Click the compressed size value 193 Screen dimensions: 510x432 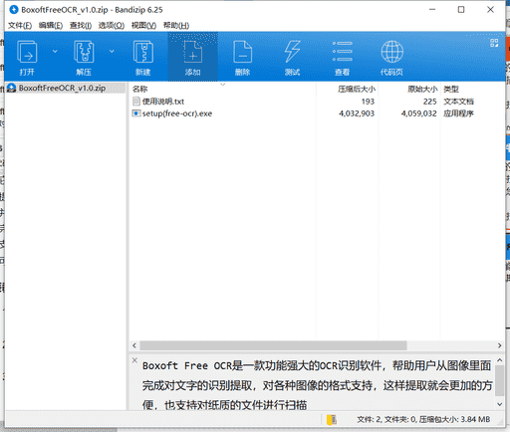(368, 102)
